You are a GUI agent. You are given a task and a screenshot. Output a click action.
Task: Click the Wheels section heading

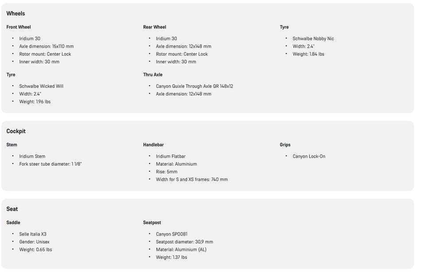coord(15,14)
